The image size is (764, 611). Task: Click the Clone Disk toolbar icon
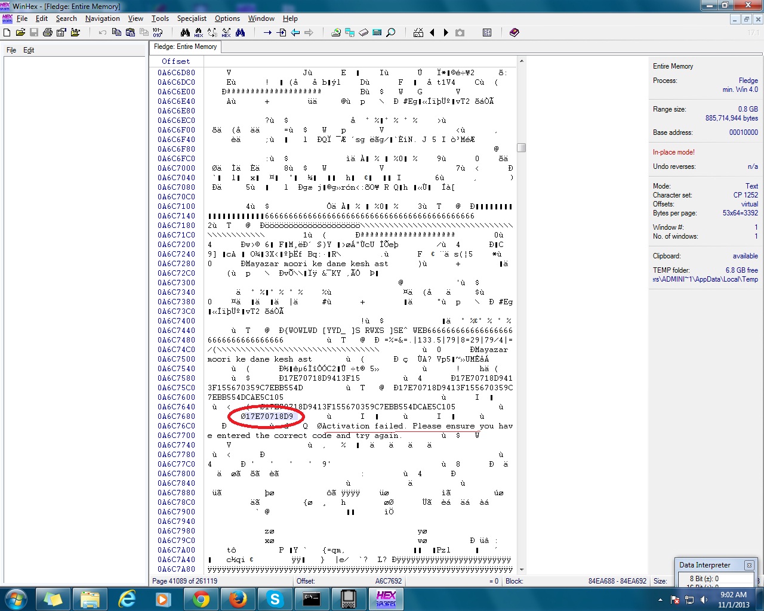[x=350, y=32]
